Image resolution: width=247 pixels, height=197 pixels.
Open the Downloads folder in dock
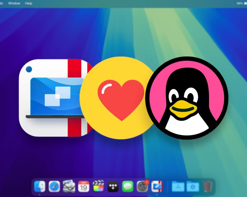point(193,186)
